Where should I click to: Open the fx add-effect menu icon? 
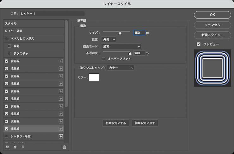8,147
